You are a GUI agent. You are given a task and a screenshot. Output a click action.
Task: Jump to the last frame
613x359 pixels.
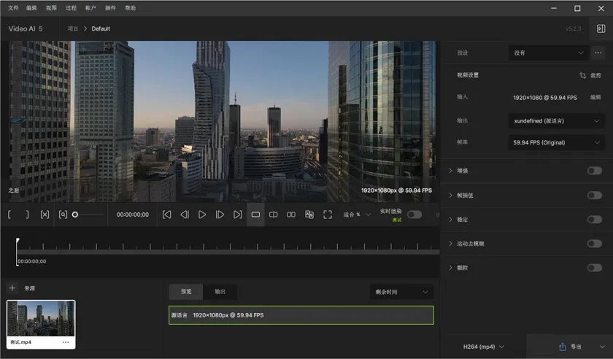(x=237, y=215)
